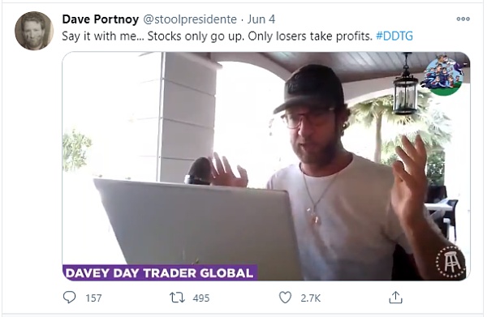Open the three-dot more options menu
Image resolution: width=487 pixels, height=317 pixels.
coord(463,19)
